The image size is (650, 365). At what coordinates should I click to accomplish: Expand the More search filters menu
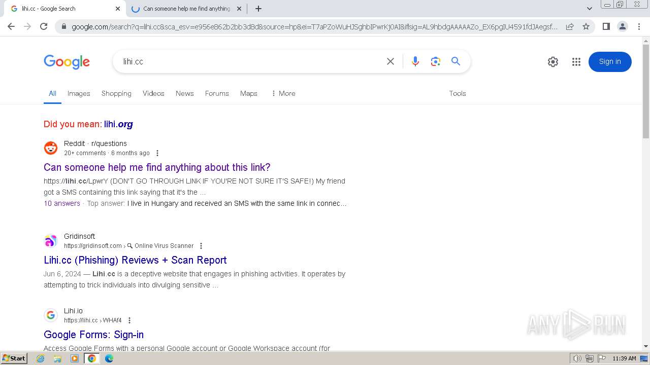tap(283, 93)
